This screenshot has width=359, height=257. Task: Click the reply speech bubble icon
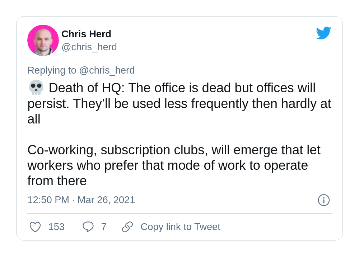click(88, 227)
